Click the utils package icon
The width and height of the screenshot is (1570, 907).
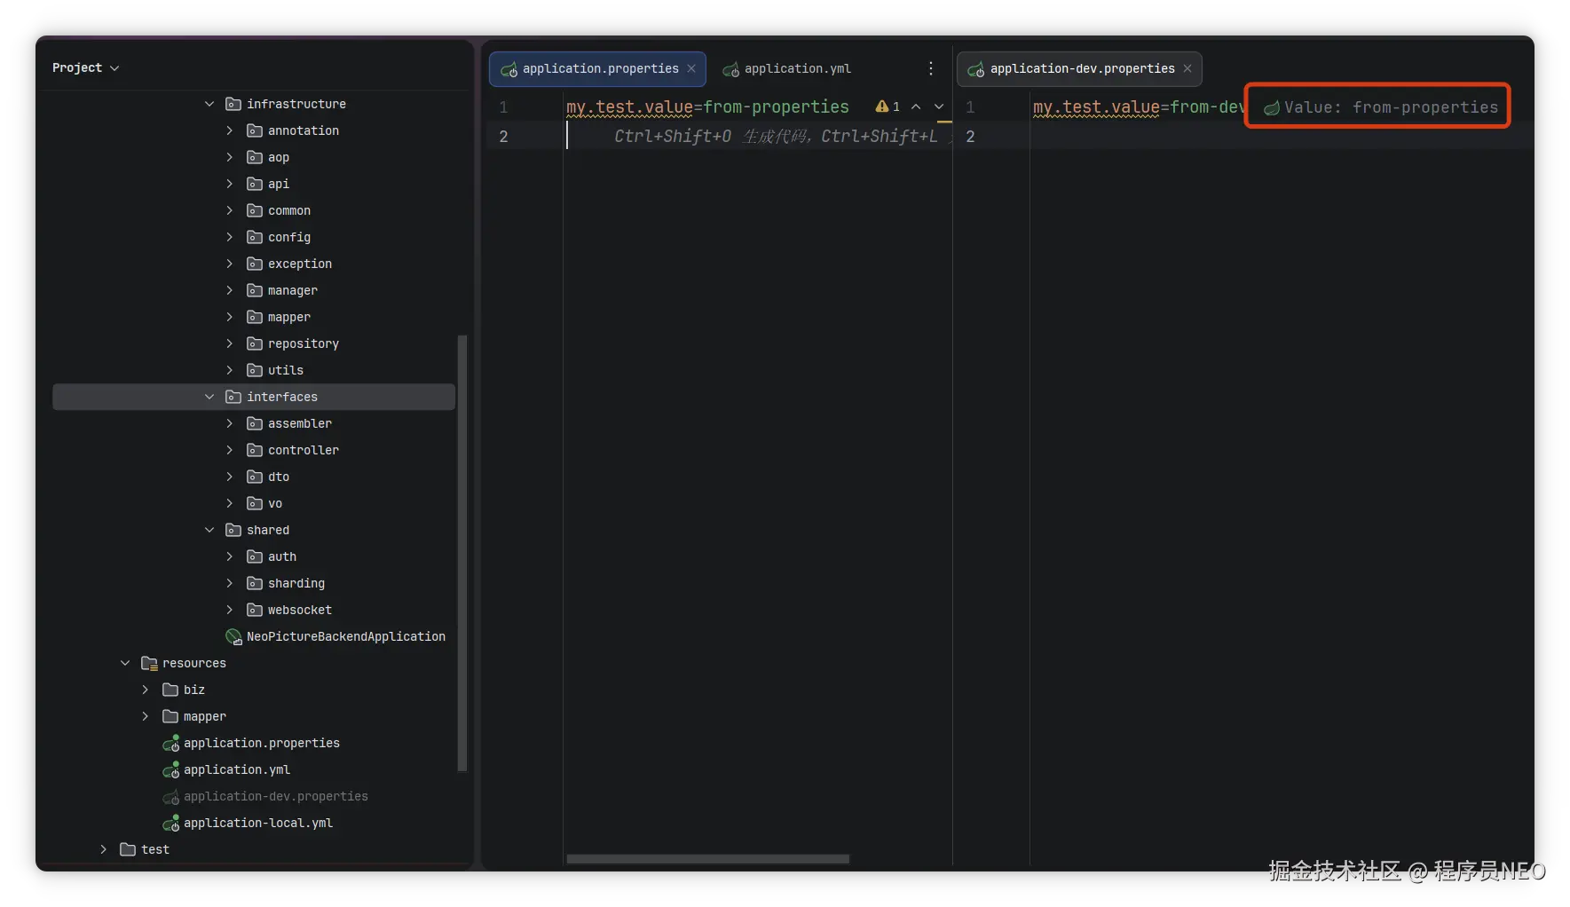(255, 370)
